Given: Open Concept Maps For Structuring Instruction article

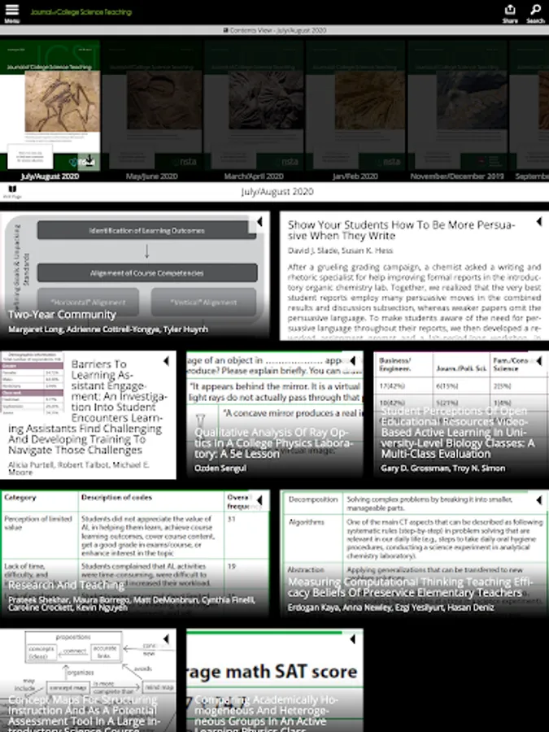Looking at the screenshot, I should pos(88,680).
